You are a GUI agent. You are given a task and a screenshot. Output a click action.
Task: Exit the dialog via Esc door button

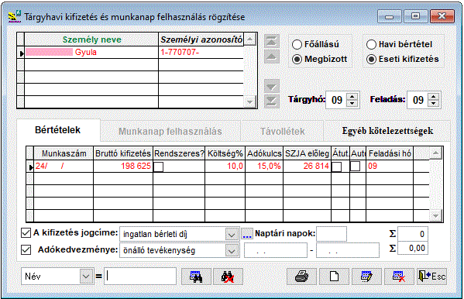point(431,277)
